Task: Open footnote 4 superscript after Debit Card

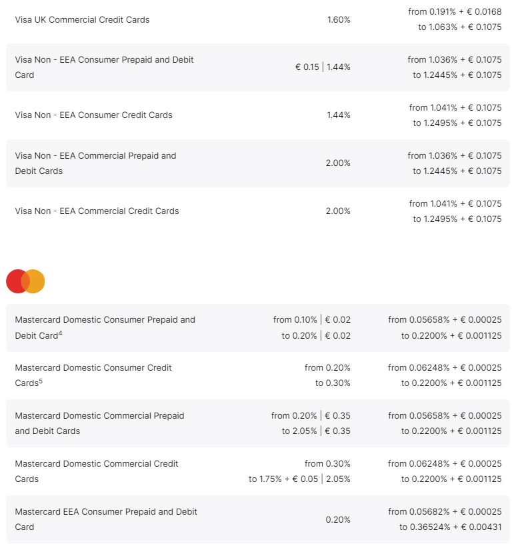Action: tap(60, 333)
